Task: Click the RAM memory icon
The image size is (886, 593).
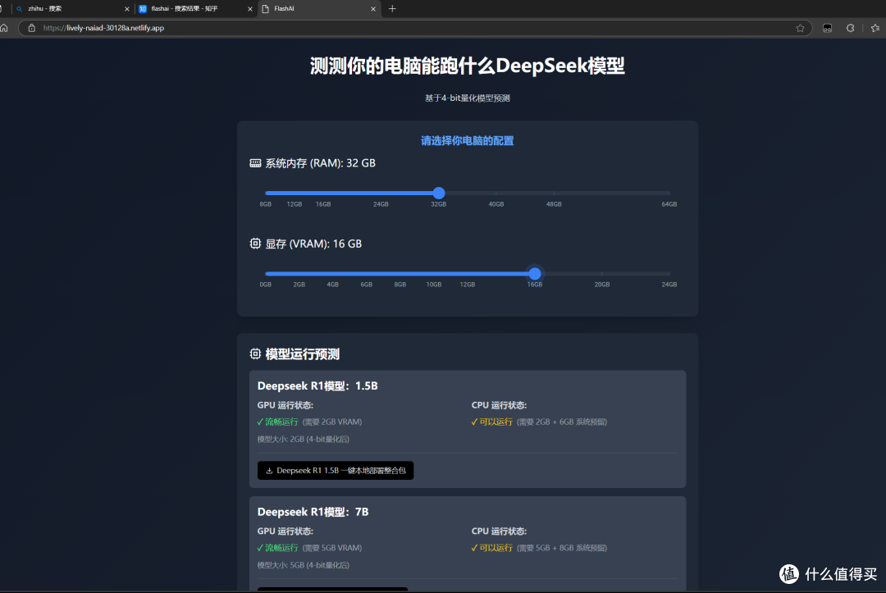Action: 255,163
